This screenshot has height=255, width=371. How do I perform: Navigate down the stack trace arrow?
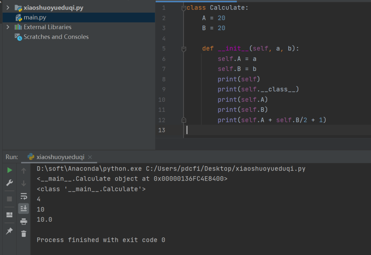tap(24, 183)
